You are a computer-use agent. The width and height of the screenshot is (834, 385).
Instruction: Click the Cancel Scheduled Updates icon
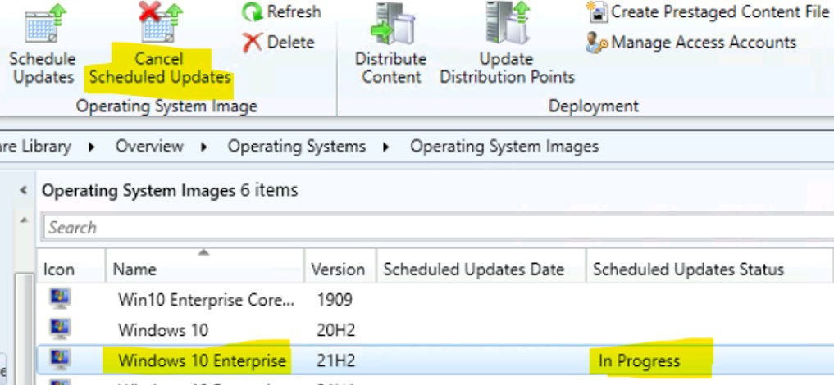pos(160,22)
